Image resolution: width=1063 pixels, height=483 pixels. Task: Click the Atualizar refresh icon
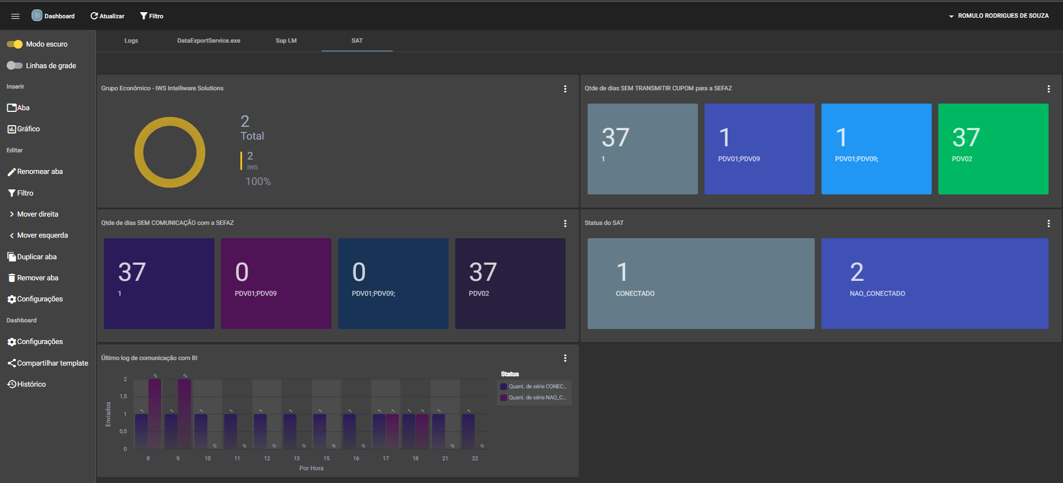pyautogui.click(x=94, y=16)
